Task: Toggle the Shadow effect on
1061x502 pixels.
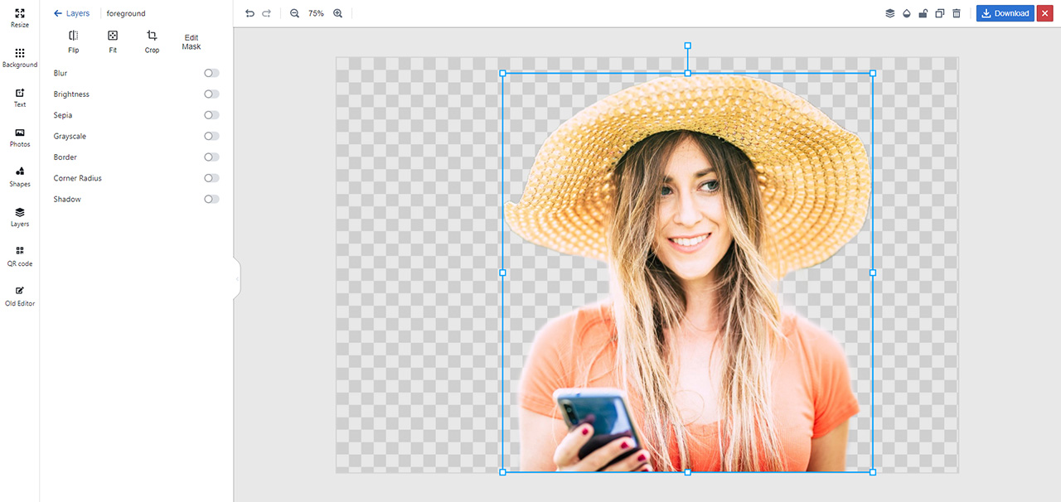Action: point(211,199)
